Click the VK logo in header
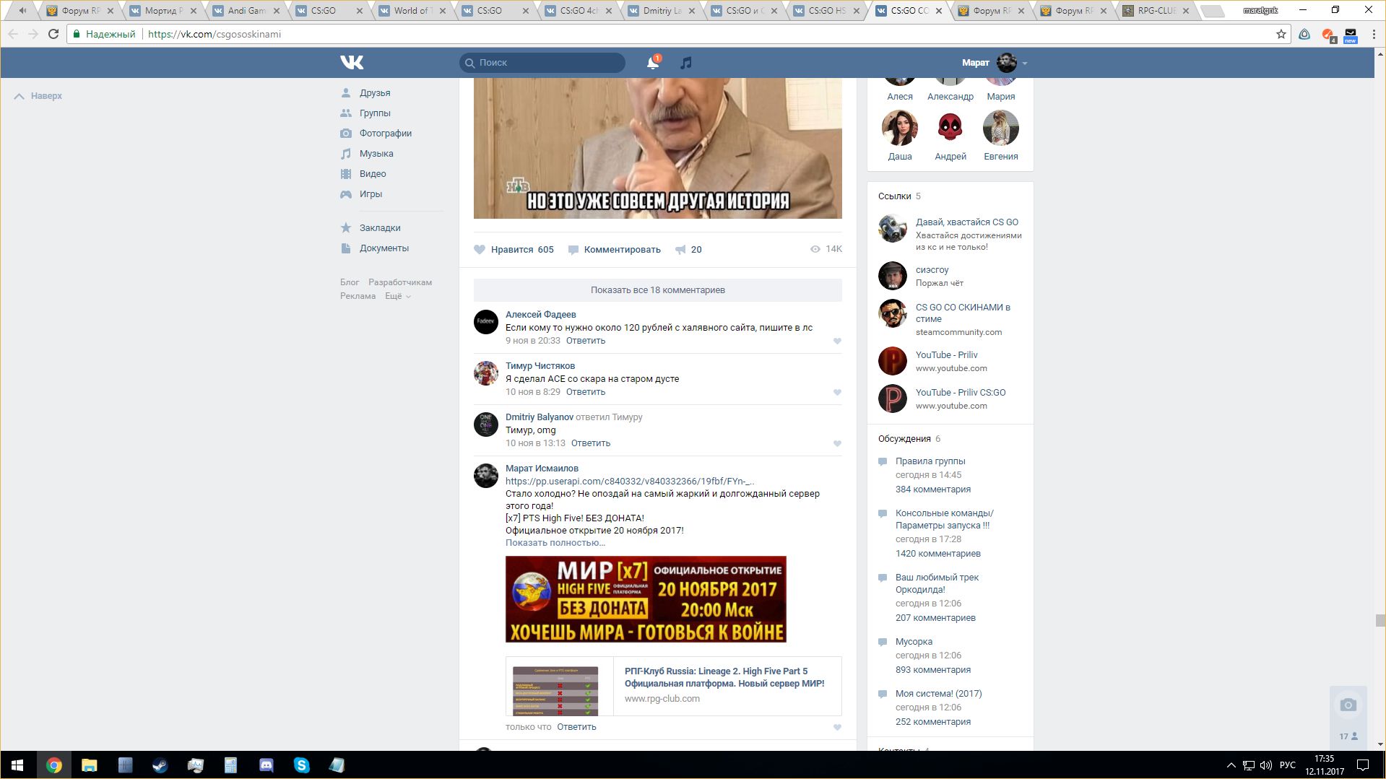1386x779 pixels. 352,63
